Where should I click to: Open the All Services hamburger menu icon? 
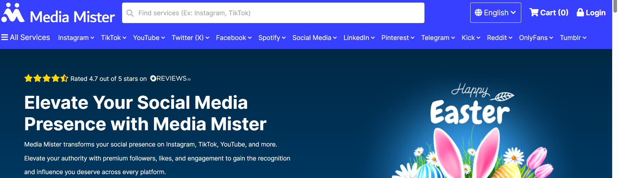(5, 37)
